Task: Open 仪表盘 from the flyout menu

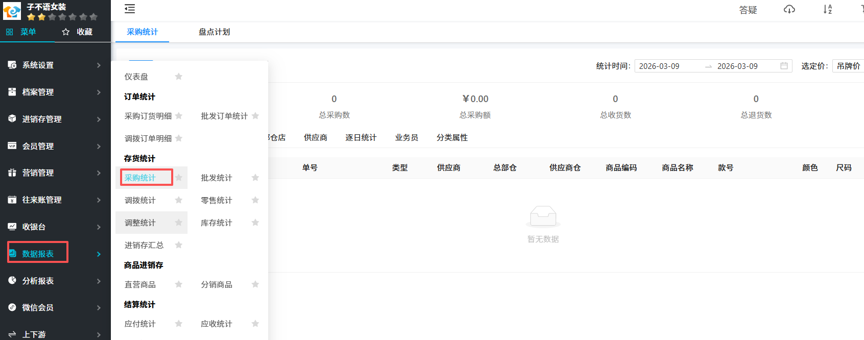Action: pos(136,77)
